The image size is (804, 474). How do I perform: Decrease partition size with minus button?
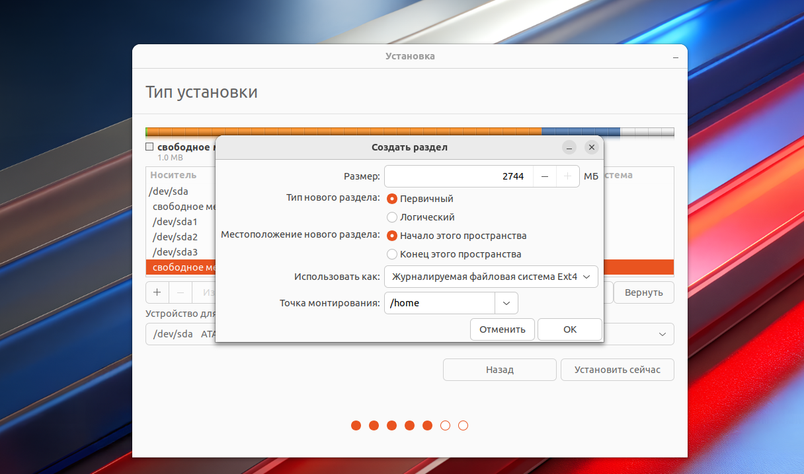[x=544, y=176]
